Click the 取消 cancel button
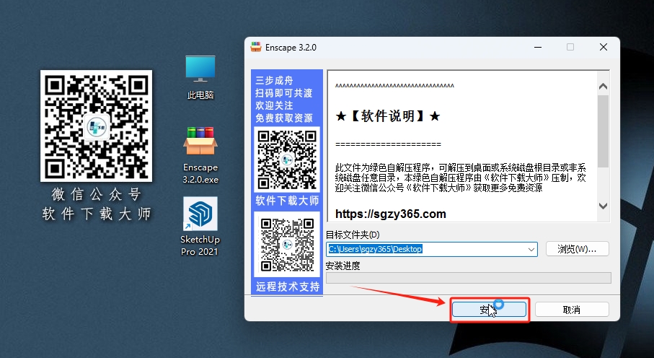The width and height of the screenshot is (654, 358). pos(572,310)
